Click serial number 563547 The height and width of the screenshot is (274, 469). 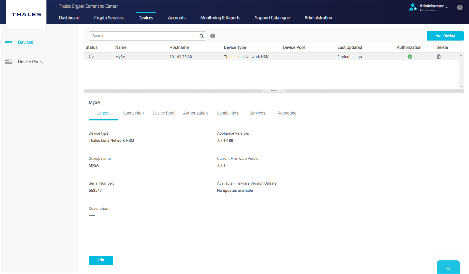pyautogui.click(x=95, y=191)
